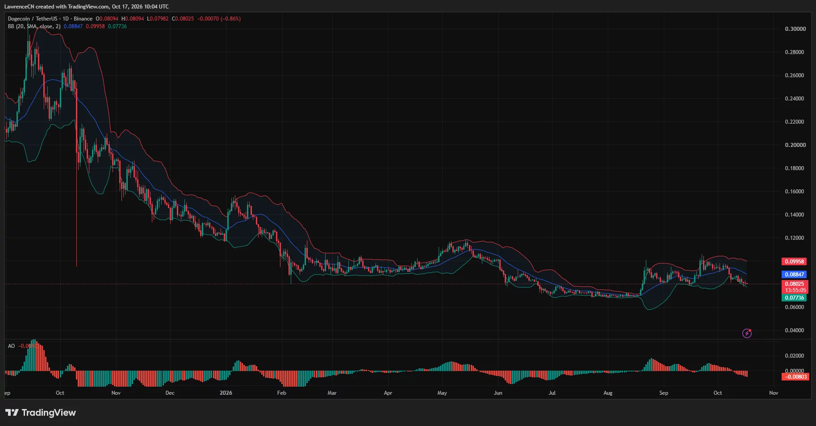Click the 0.16000 price axis label
Screen dimensions: 816x426
click(795, 192)
